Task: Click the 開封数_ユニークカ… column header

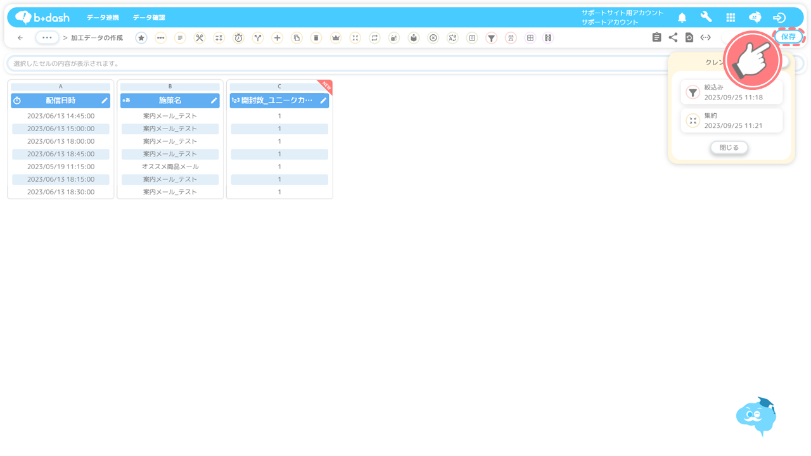Action: 279,101
